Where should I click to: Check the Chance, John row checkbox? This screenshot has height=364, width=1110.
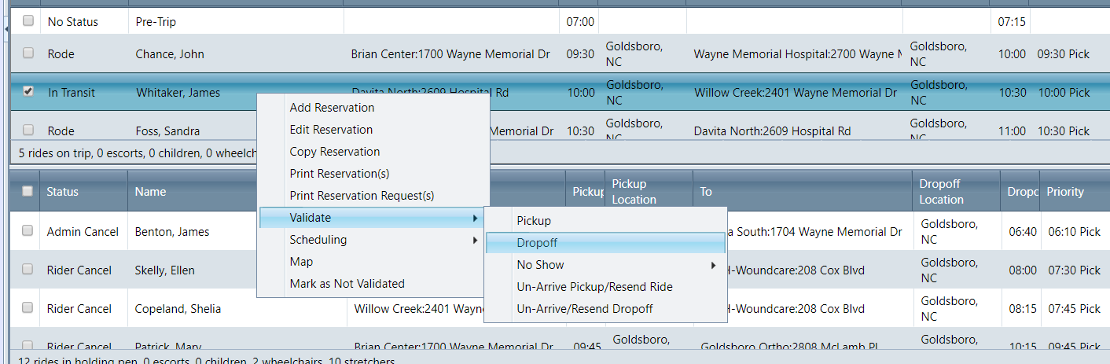pos(28,53)
